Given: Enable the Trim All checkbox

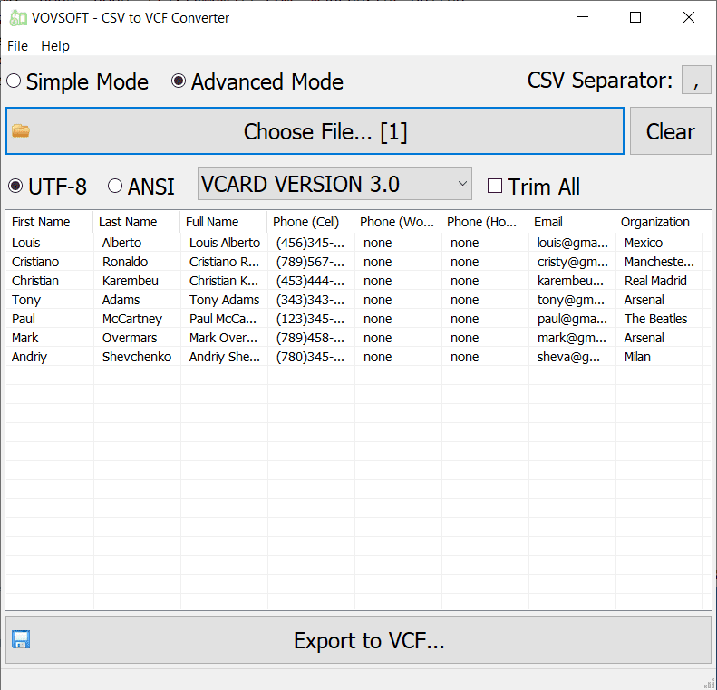Looking at the screenshot, I should (495, 187).
